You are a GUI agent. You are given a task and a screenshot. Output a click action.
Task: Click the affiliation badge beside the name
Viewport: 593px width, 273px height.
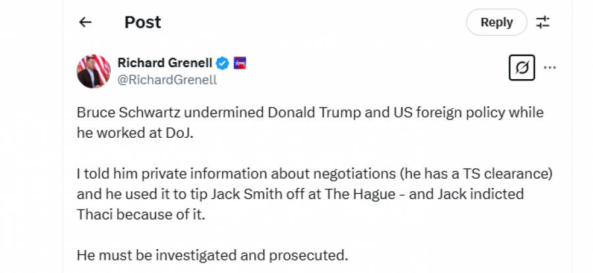(x=239, y=63)
